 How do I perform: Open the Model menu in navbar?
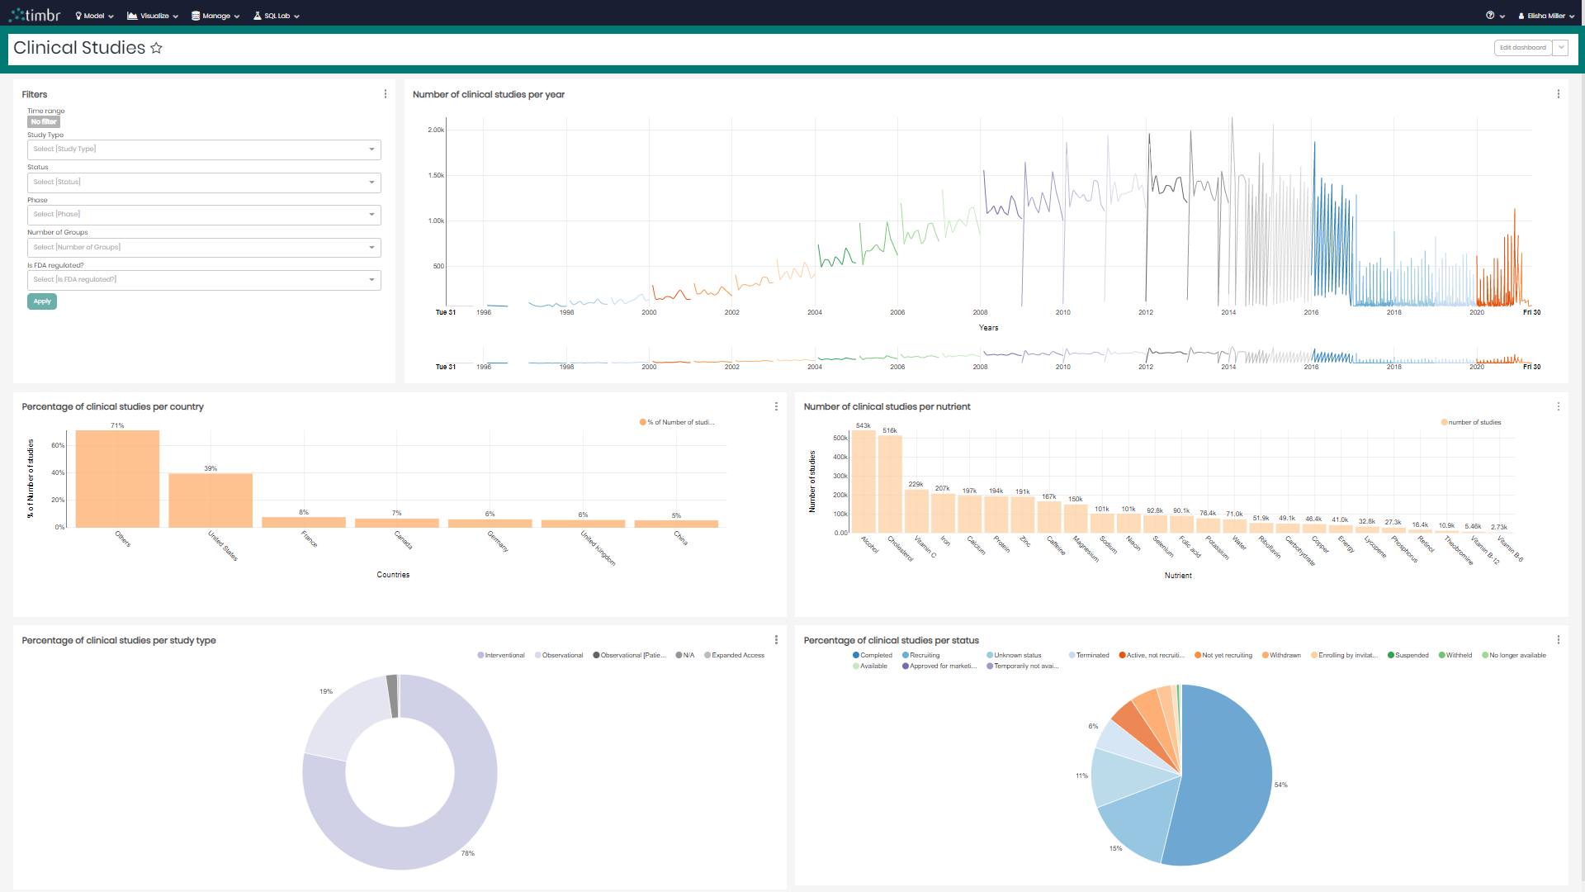[x=92, y=15]
